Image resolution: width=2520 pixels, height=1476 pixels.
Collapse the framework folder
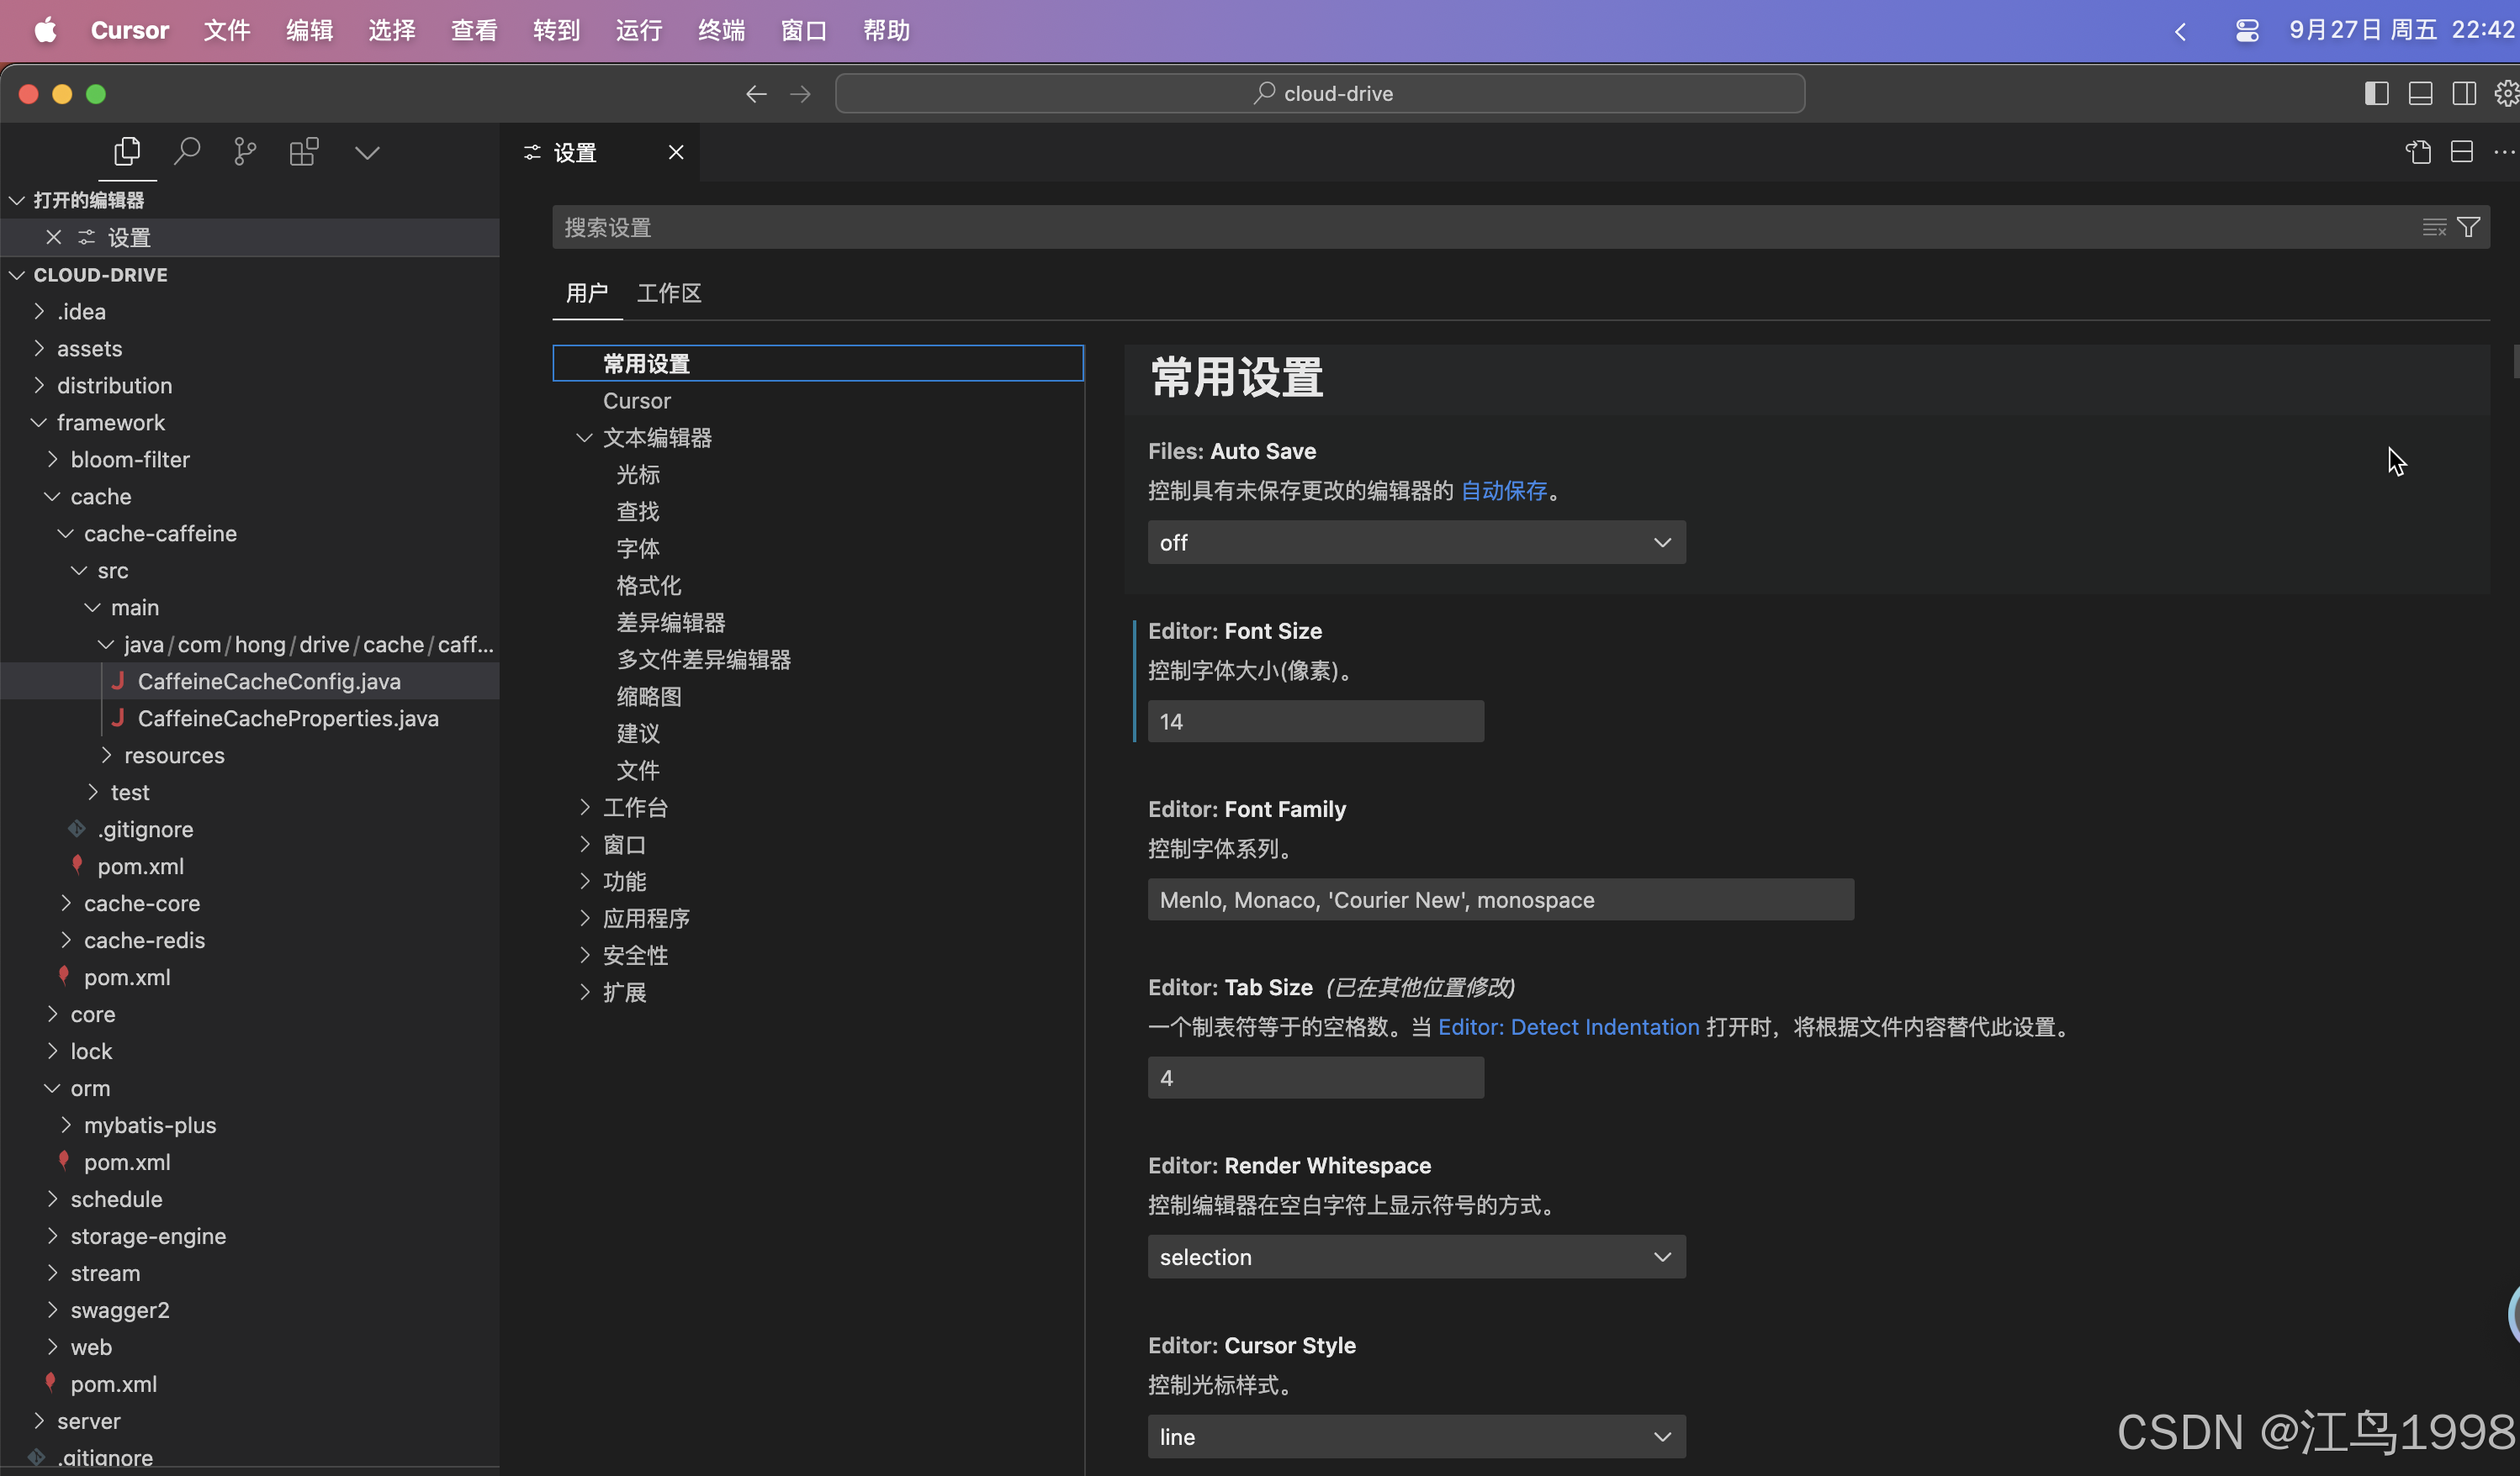coord(39,423)
